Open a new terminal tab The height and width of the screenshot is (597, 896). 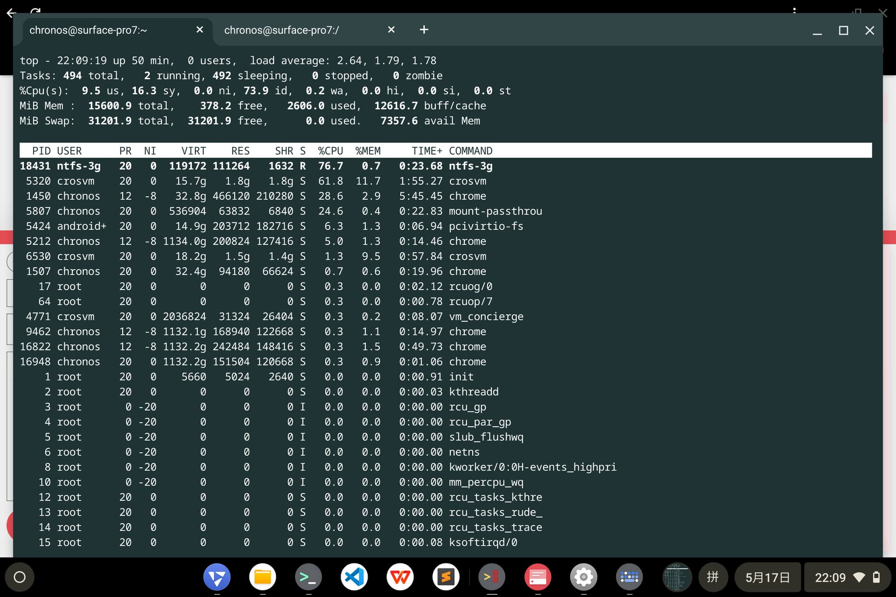click(424, 30)
